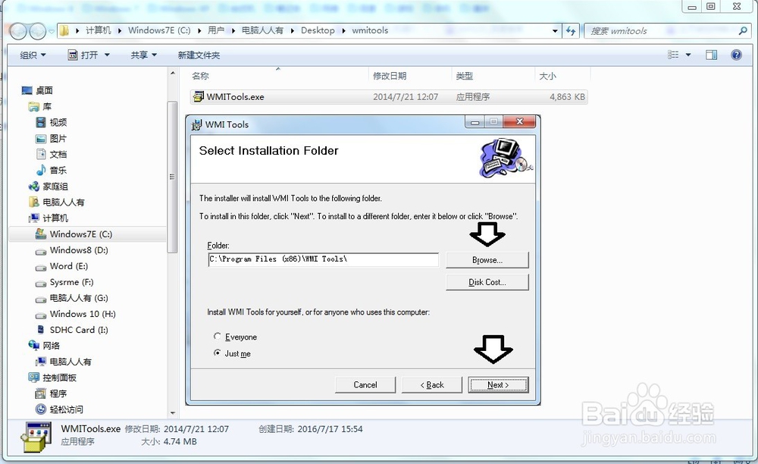Click WMITools.exe details pane thumbnail
The width and height of the screenshot is (758, 464).
point(36,437)
